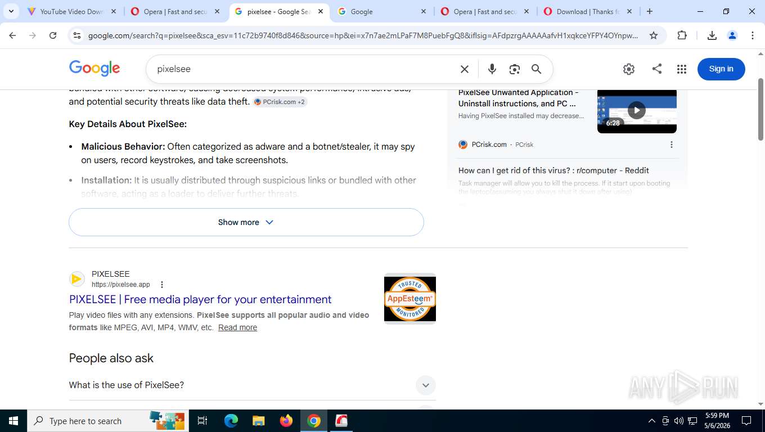The width and height of the screenshot is (765, 432).
Task: Open the AppEsteem trusted badge thumbnail
Action: [410, 299]
